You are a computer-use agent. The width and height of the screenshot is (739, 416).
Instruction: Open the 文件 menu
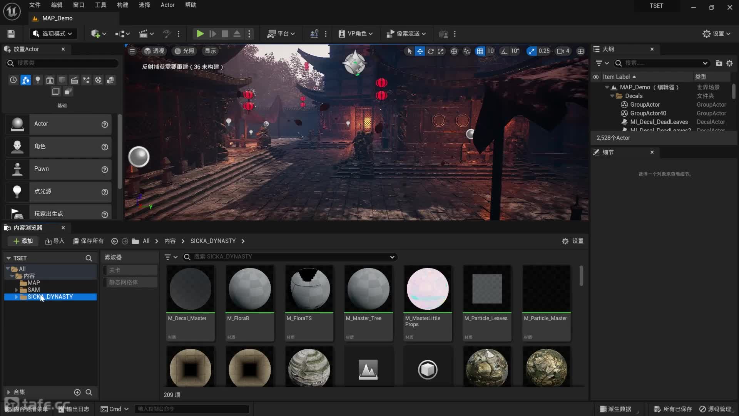(x=35, y=5)
